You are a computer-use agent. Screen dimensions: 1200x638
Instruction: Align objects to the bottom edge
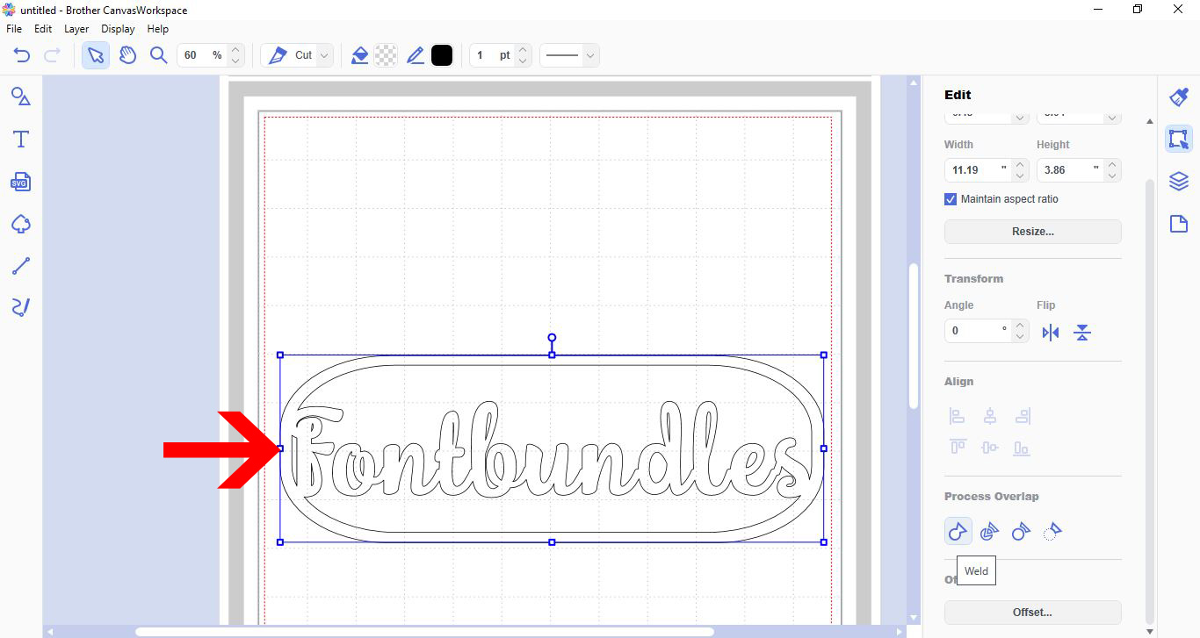tap(1022, 448)
